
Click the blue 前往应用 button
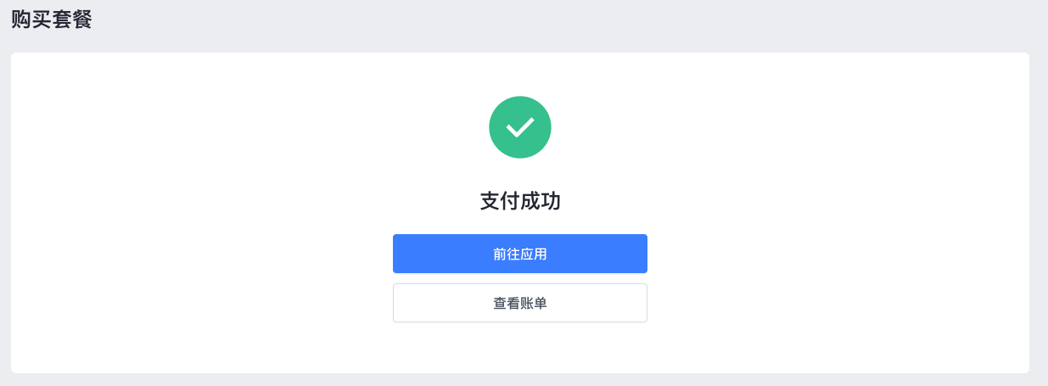[x=520, y=254]
